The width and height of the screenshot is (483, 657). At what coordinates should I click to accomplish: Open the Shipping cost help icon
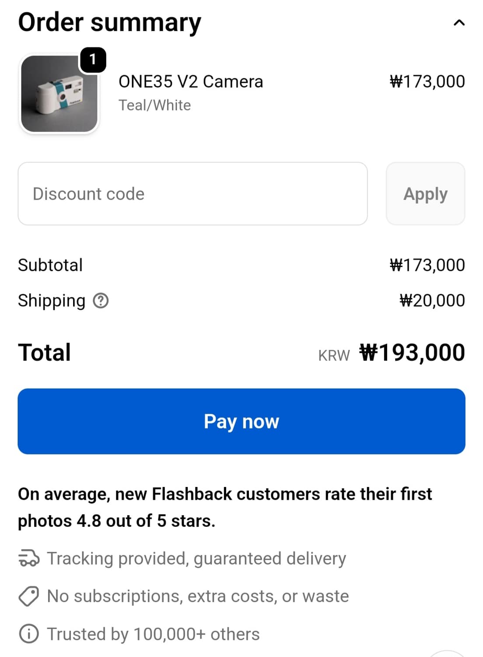click(x=101, y=301)
